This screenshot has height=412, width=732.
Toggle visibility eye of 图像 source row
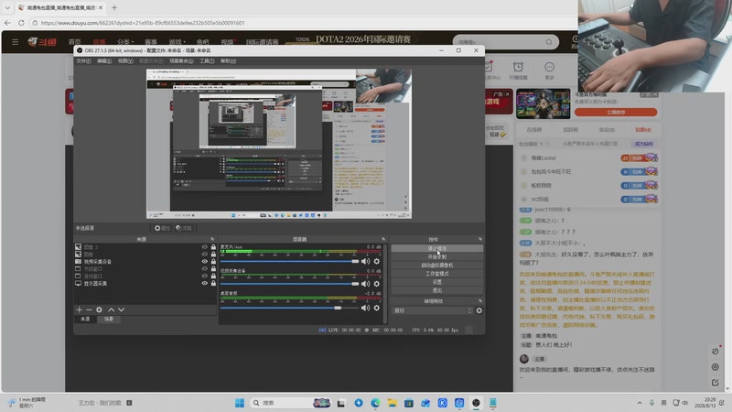[204, 255]
